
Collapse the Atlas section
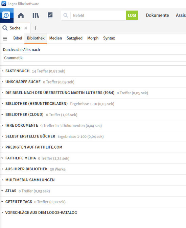click(2, 191)
